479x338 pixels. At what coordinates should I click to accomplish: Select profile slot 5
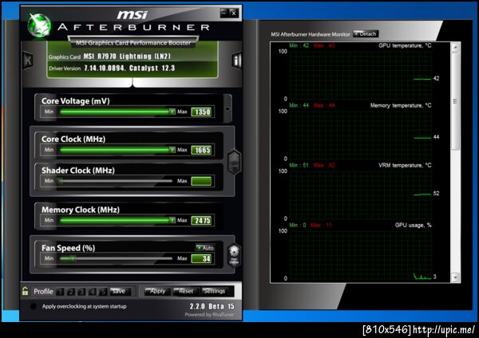coord(103,292)
